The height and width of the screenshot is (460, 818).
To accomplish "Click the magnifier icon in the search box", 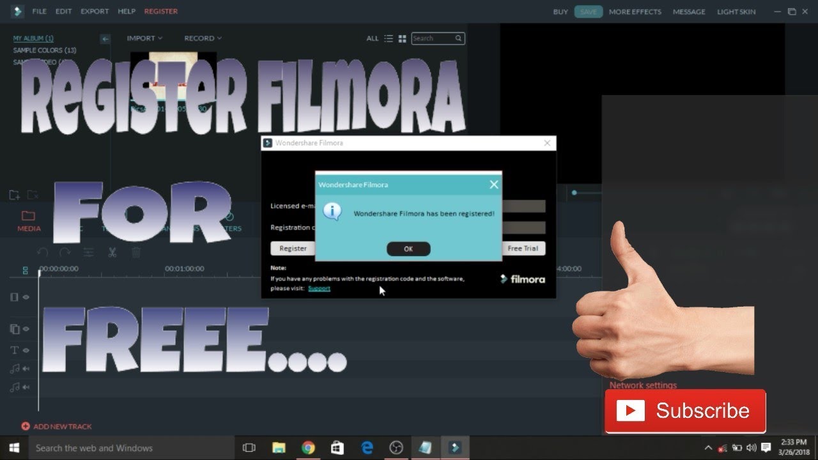I will 458,38.
